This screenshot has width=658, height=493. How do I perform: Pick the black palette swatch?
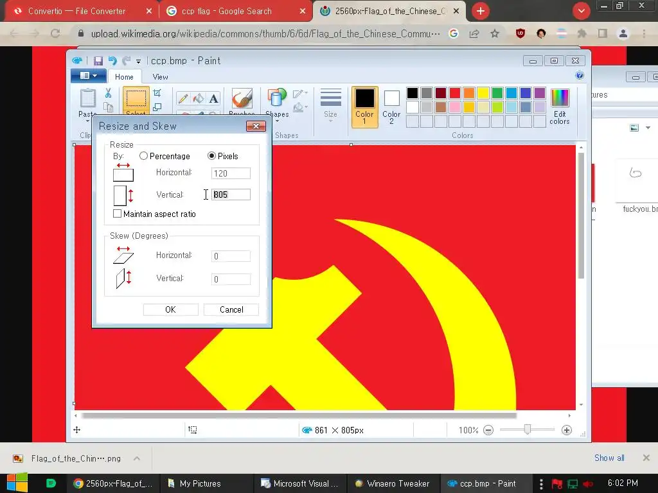pos(413,92)
